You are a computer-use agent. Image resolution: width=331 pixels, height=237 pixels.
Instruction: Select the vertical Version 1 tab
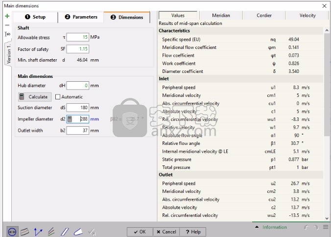[x=8, y=54]
